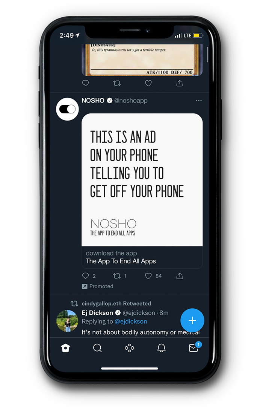Open the Spaces icon in bottom bar
263x407 pixels.
(x=129, y=348)
